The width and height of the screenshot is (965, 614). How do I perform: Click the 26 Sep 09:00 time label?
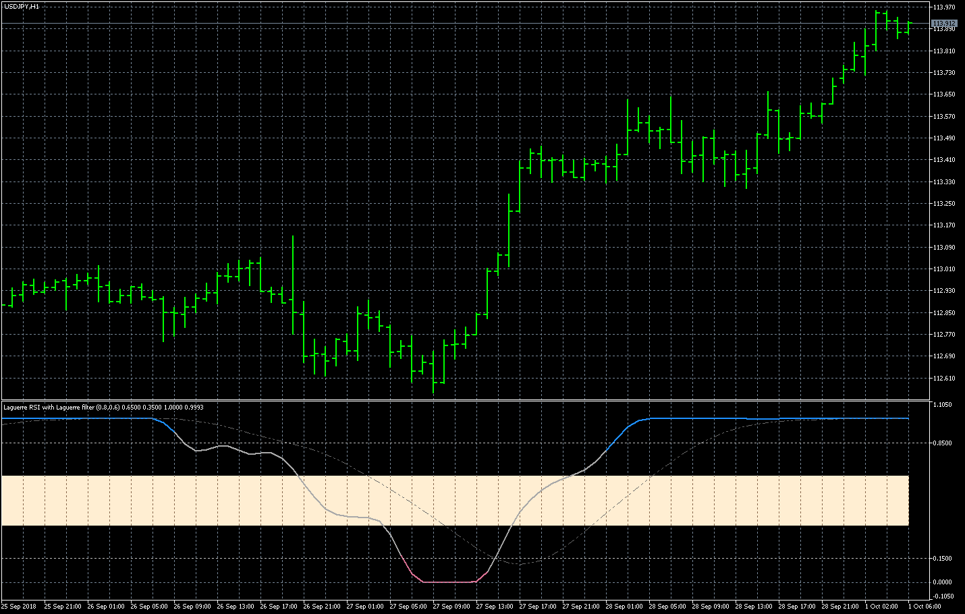point(192,607)
